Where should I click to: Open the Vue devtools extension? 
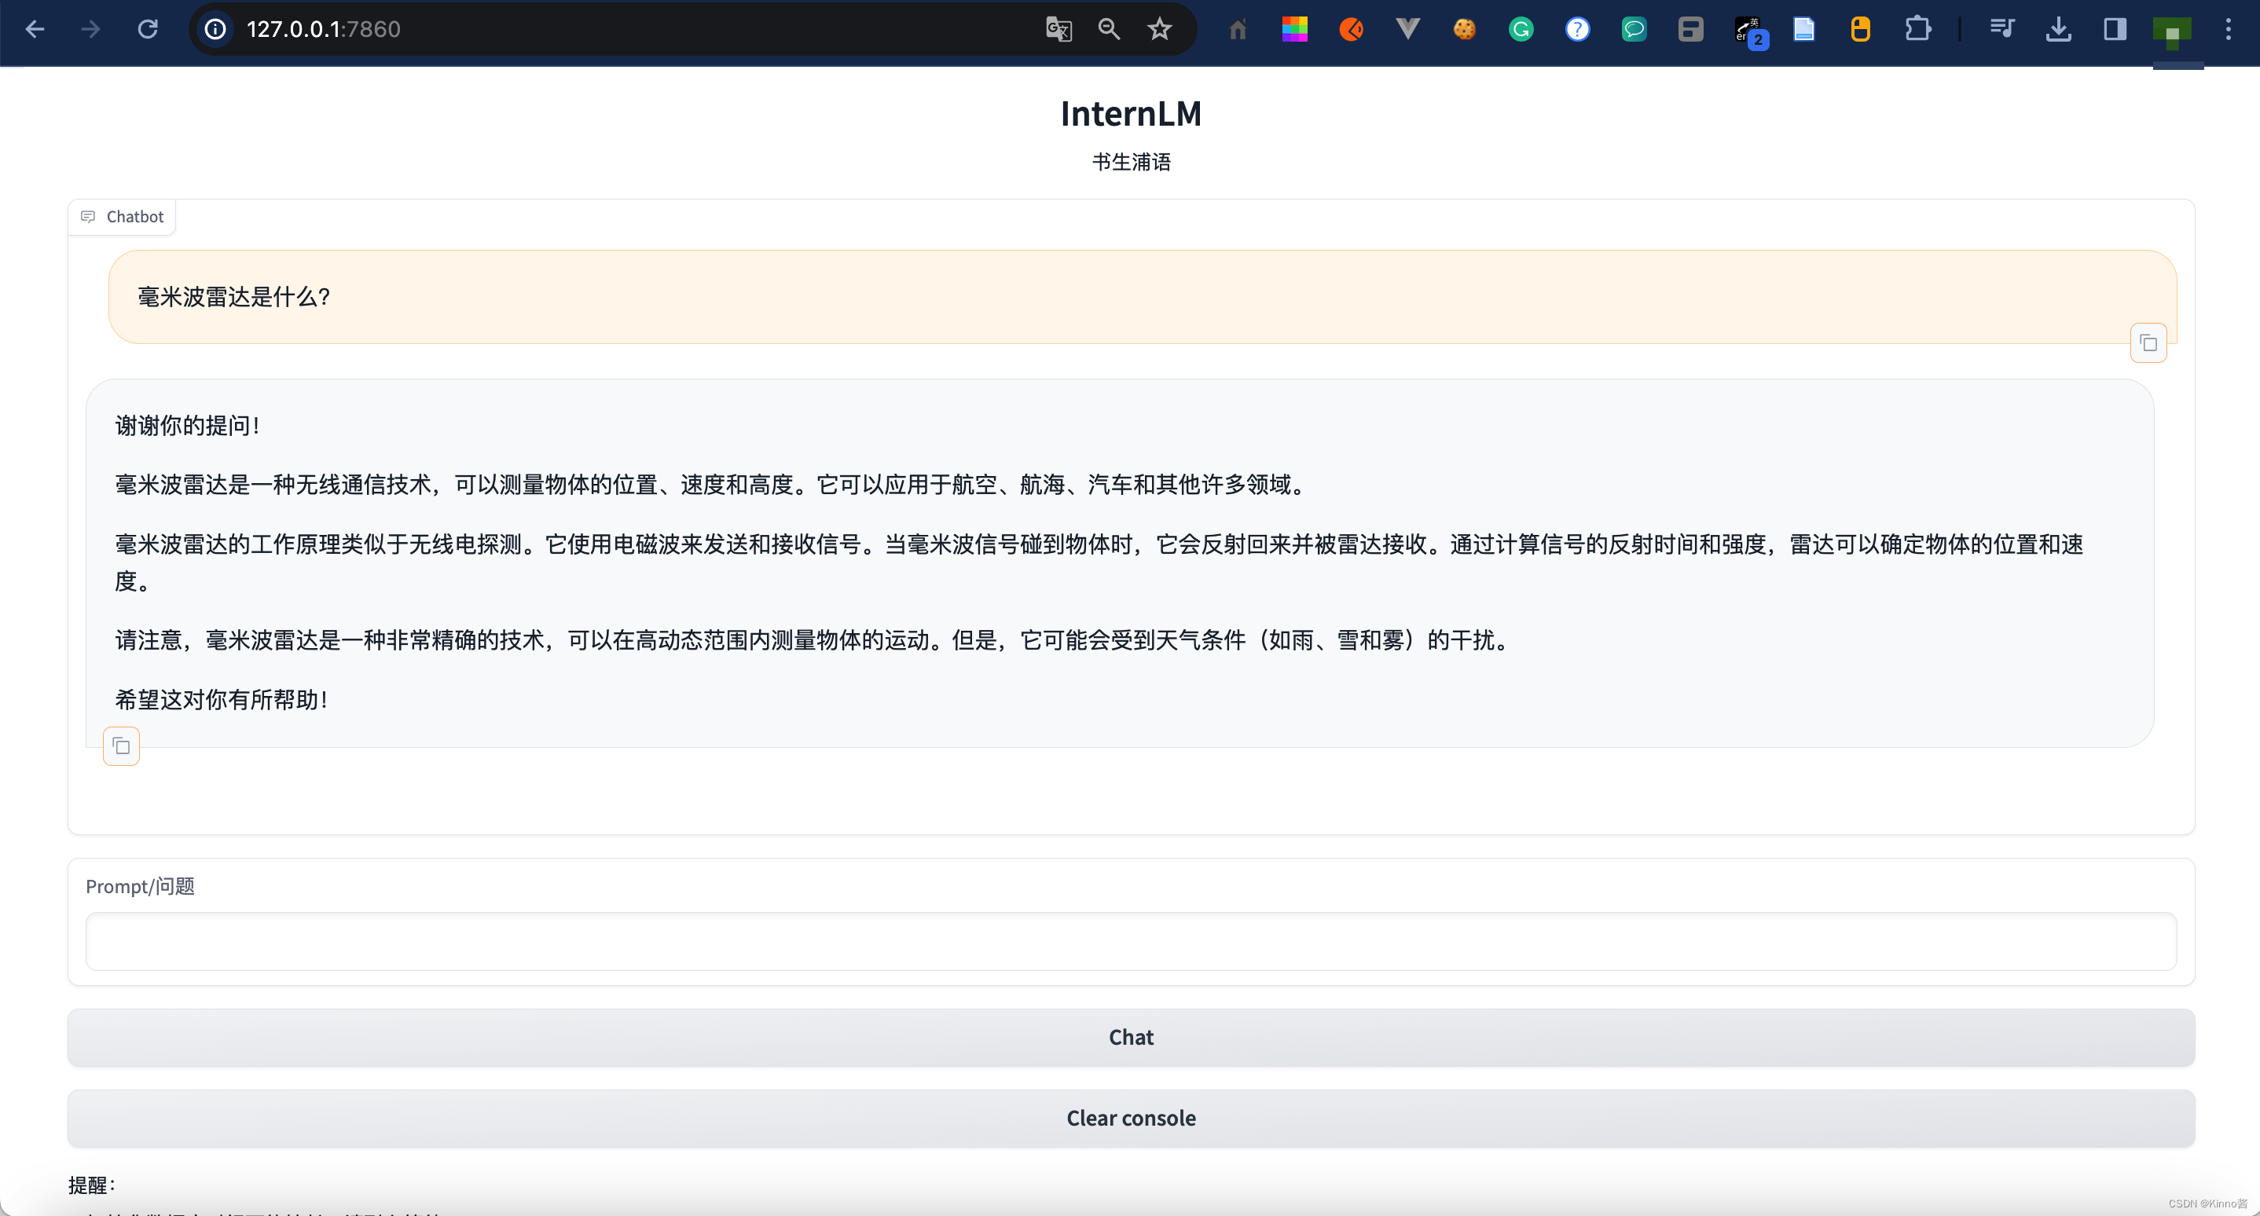(x=1407, y=30)
